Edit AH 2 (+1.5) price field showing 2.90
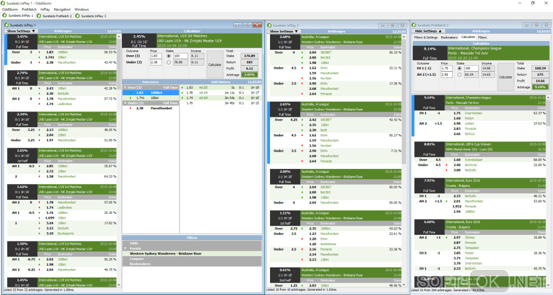This screenshot has width=553, height=295. point(447,75)
